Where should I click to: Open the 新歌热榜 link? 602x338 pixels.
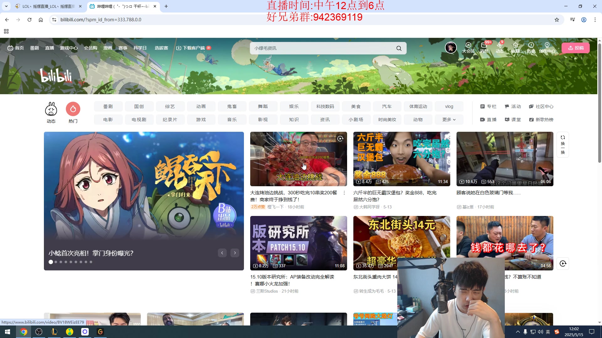541,120
